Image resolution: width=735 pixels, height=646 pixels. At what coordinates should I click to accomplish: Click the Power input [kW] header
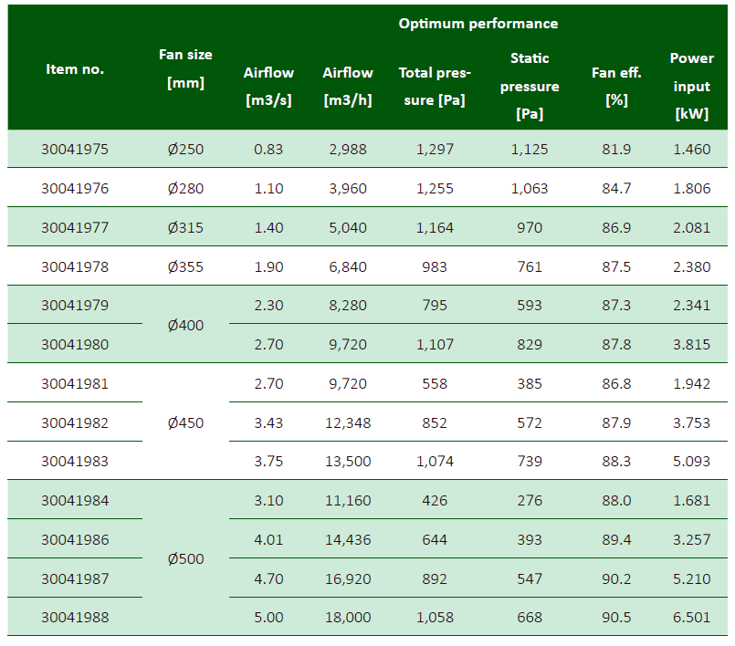pyautogui.click(x=691, y=87)
